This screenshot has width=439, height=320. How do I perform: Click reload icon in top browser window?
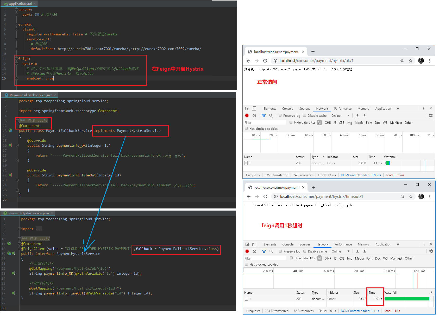tap(265, 61)
